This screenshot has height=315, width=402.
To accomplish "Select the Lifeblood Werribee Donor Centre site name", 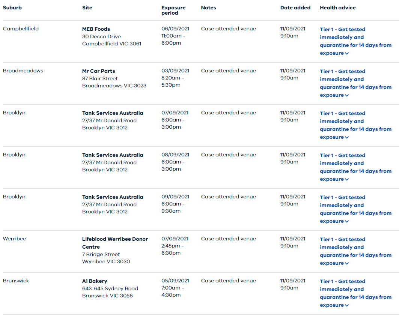I will point(115,239).
